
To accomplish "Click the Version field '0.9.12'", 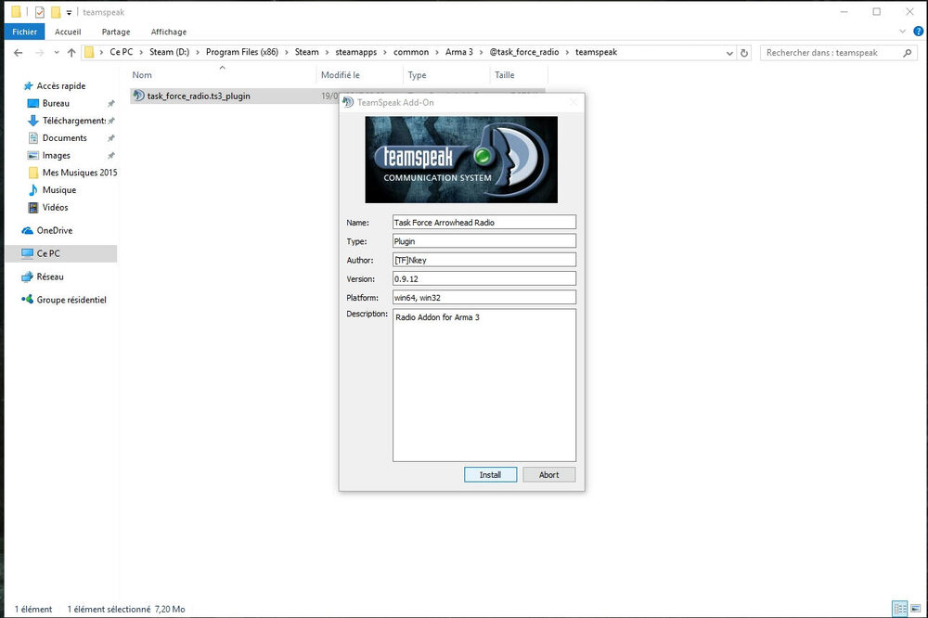I will pyautogui.click(x=484, y=278).
